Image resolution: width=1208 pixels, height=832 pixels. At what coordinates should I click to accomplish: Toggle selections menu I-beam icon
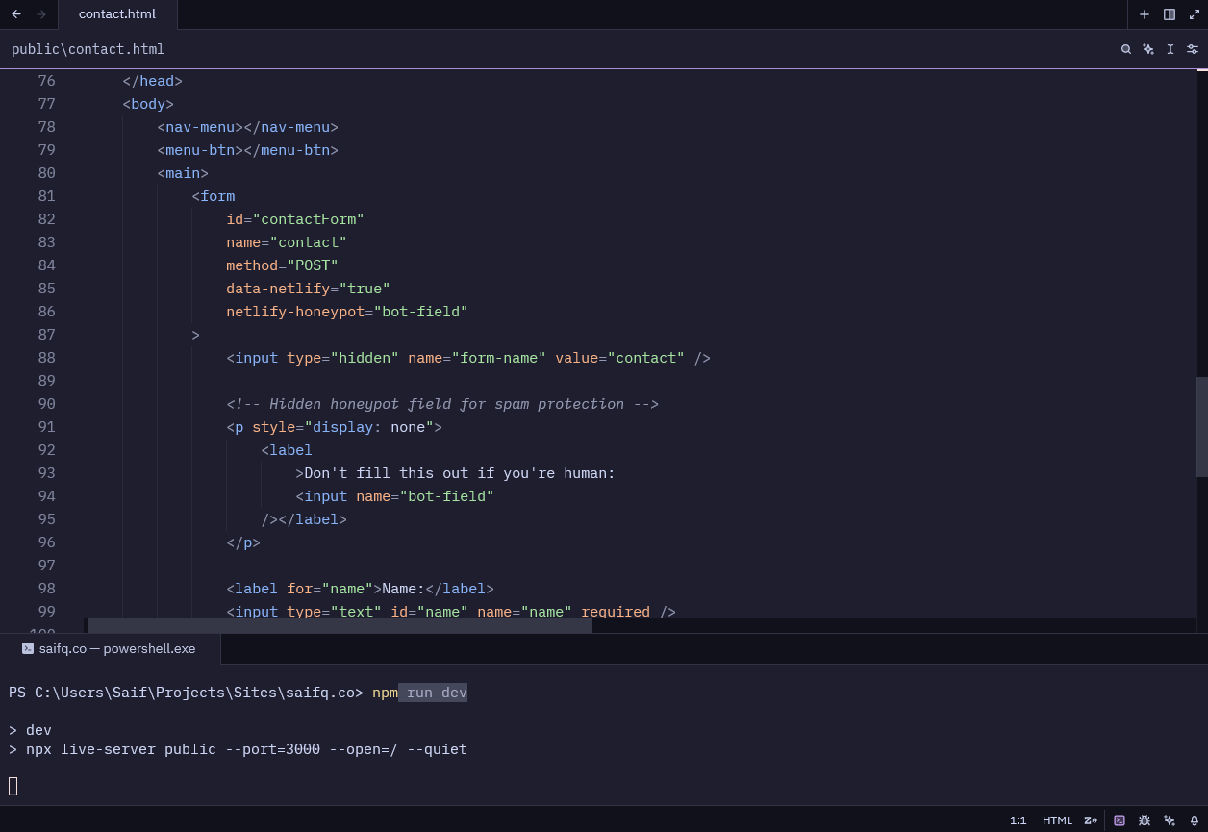coord(1170,49)
